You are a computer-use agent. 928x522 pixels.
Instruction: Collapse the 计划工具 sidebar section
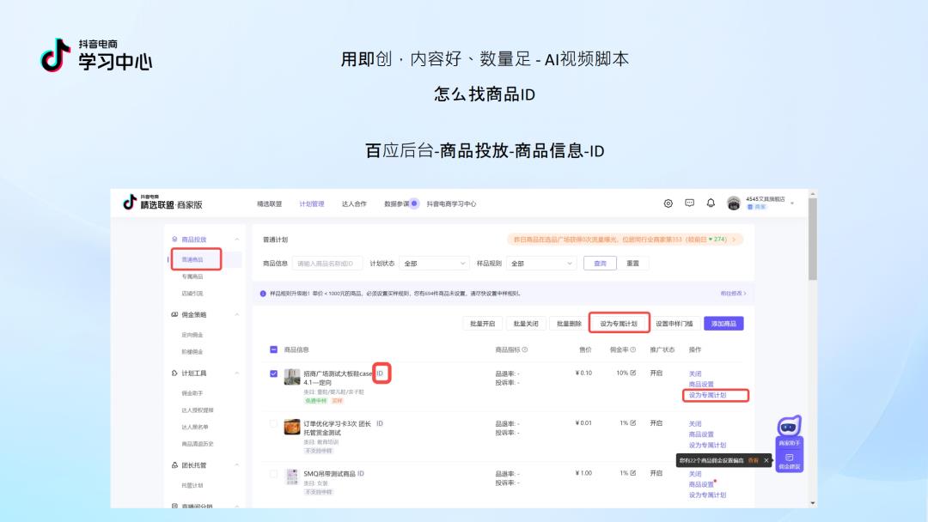pos(237,373)
